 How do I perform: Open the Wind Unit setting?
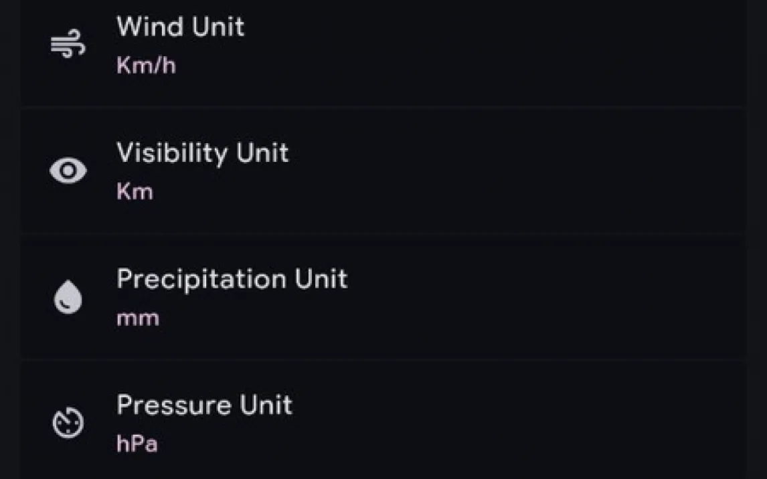[x=381, y=47]
